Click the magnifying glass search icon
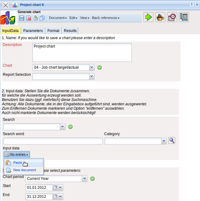The image size is (200, 201). (172, 141)
